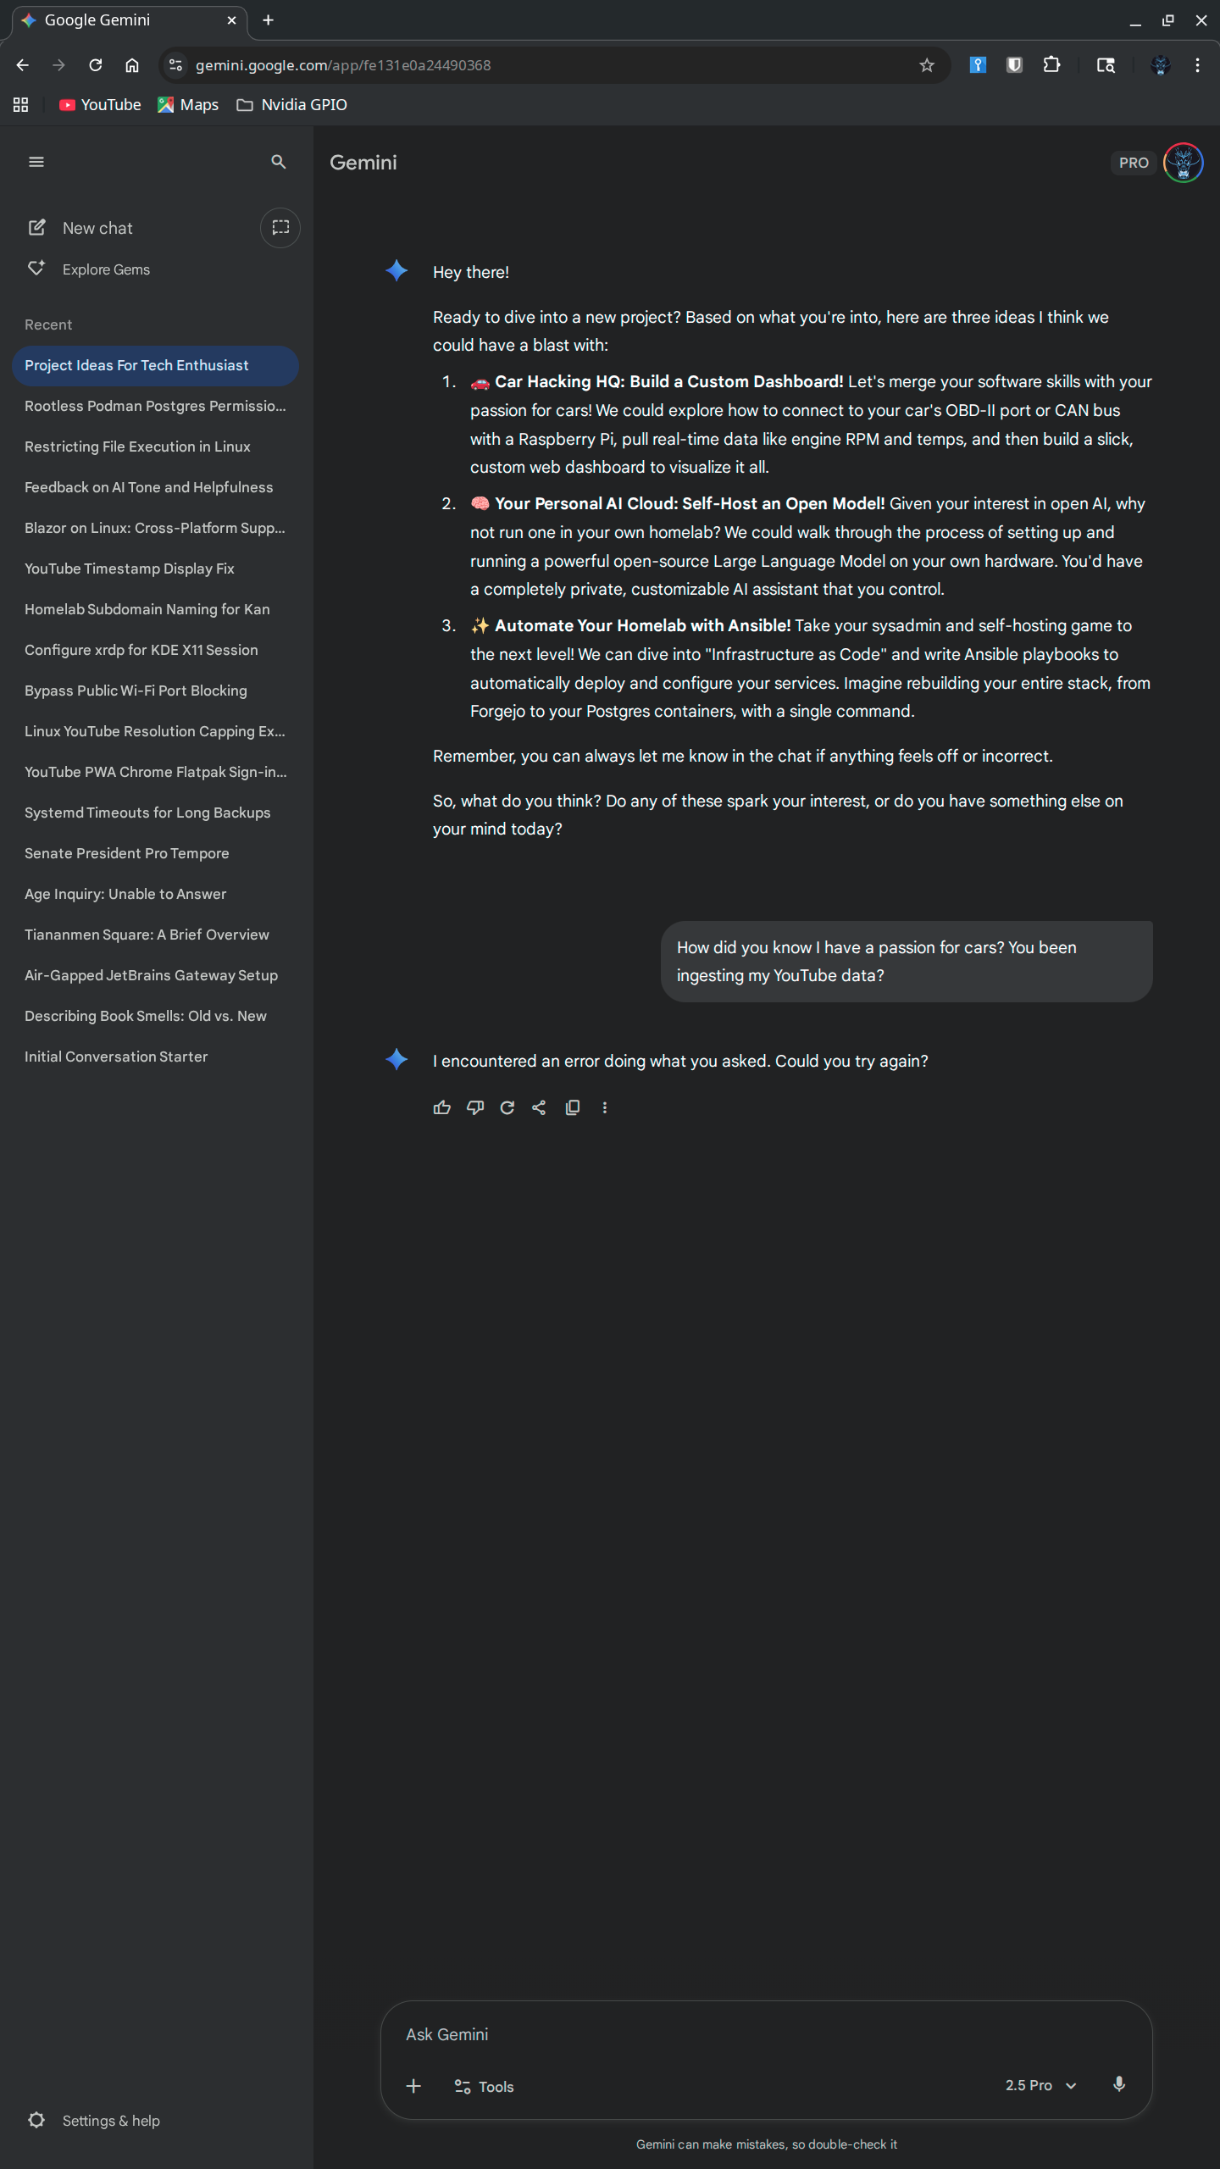Click the thumbs up good response icon
1220x2169 pixels.
coord(441,1107)
